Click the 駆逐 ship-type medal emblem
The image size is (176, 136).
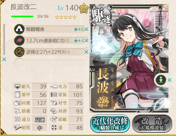pyautogui.click(x=101, y=18)
